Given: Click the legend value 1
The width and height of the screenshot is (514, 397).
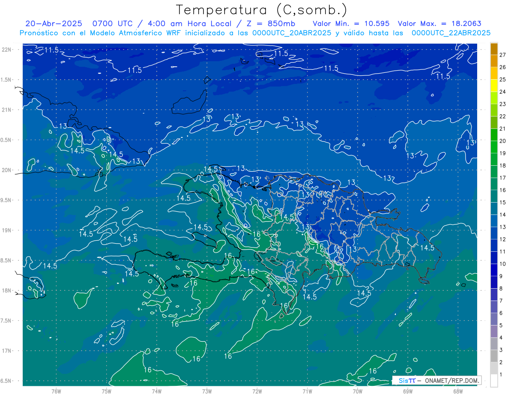Looking at the screenshot, I should tap(501, 375).
